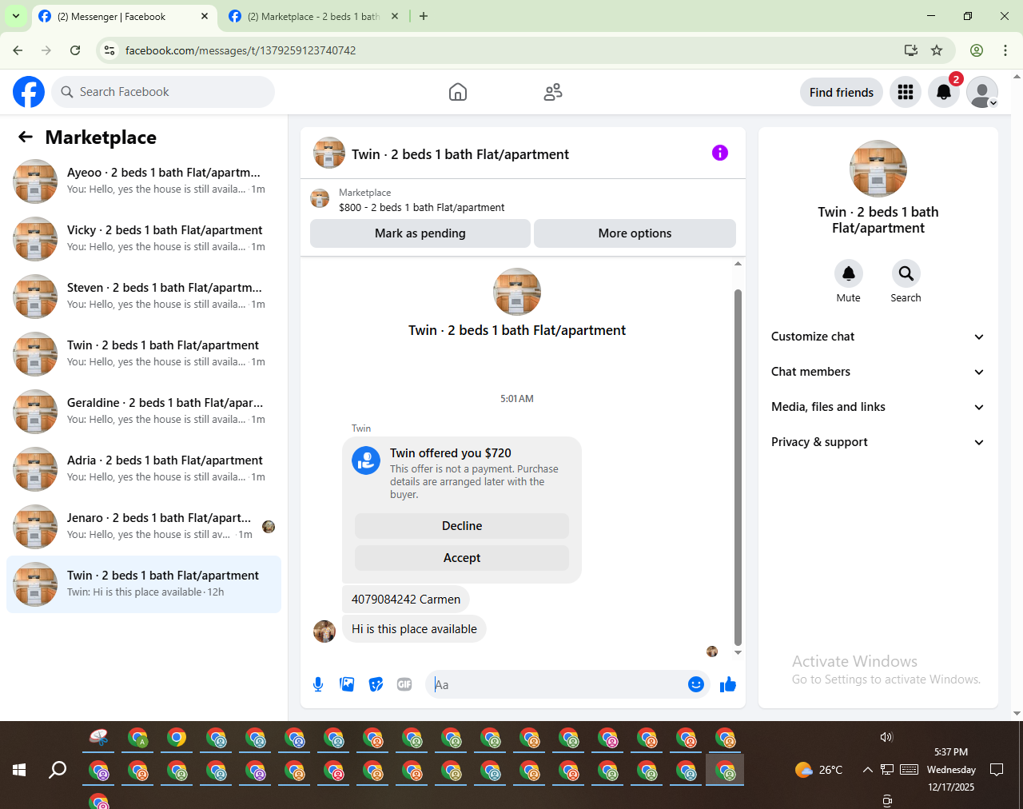Viewport: 1023px width, 809px height.
Task: Expand Privacy & support section
Action: (x=878, y=442)
